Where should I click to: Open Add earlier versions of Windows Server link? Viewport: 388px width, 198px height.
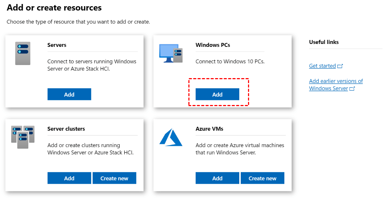tap(336, 85)
